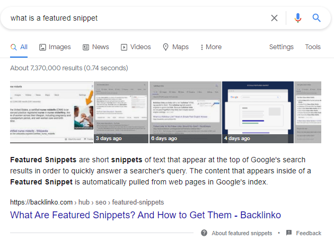Open search Settings
This screenshot has height=241, width=334.
coord(281,47)
